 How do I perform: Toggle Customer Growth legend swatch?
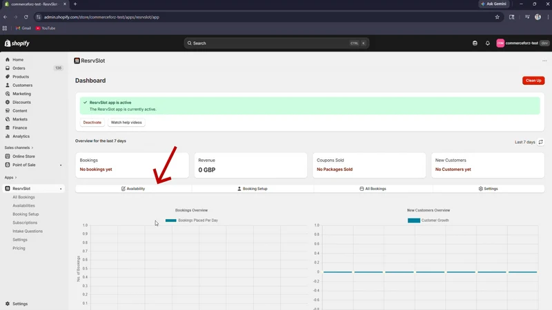(413, 220)
